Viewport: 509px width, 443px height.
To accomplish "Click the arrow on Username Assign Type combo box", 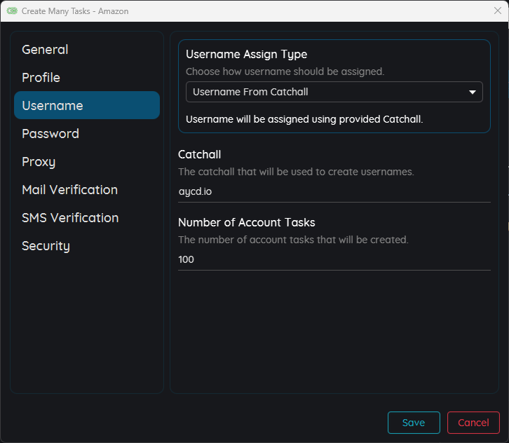I will point(472,92).
